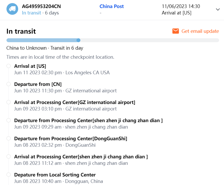Image resolution: width=224 pixels, height=185 pixels.
Task: Click the 11/06/2023 14:30 latest update timestamp
Action: [181, 6]
